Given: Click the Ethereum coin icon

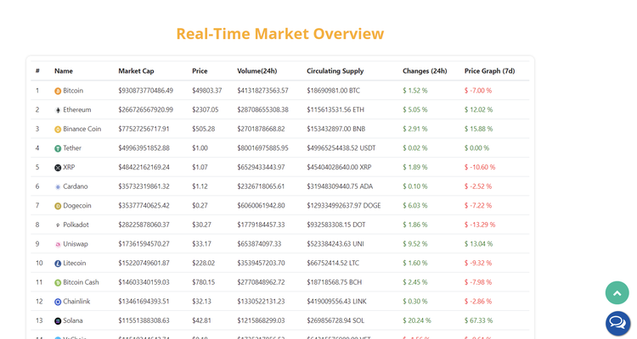Looking at the screenshot, I should pos(58,110).
